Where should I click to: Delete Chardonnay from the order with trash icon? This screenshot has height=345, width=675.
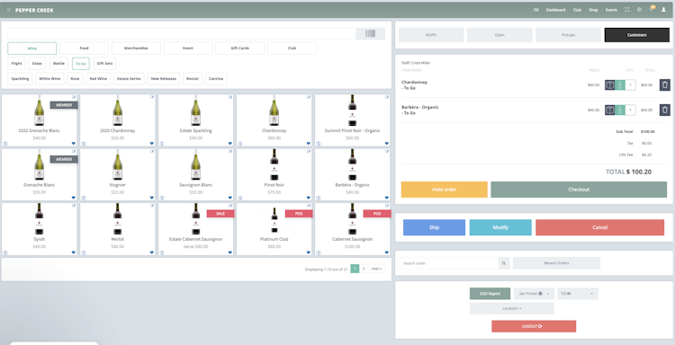click(x=665, y=85)
